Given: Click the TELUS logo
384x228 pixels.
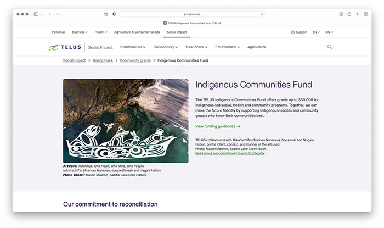Looking at the screenshot, I should [65, 47].
